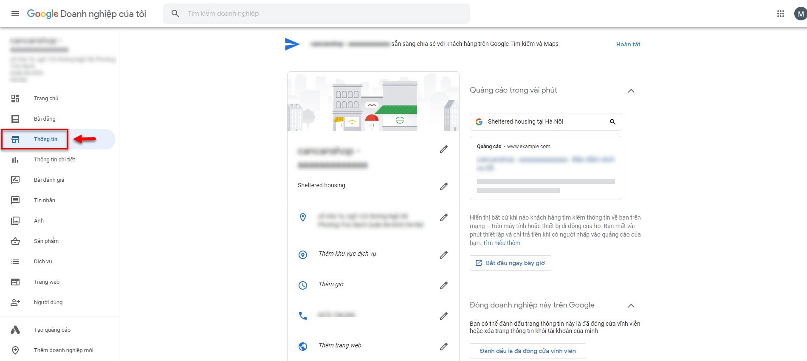Click Sheltered housing category text

(322, 185)
